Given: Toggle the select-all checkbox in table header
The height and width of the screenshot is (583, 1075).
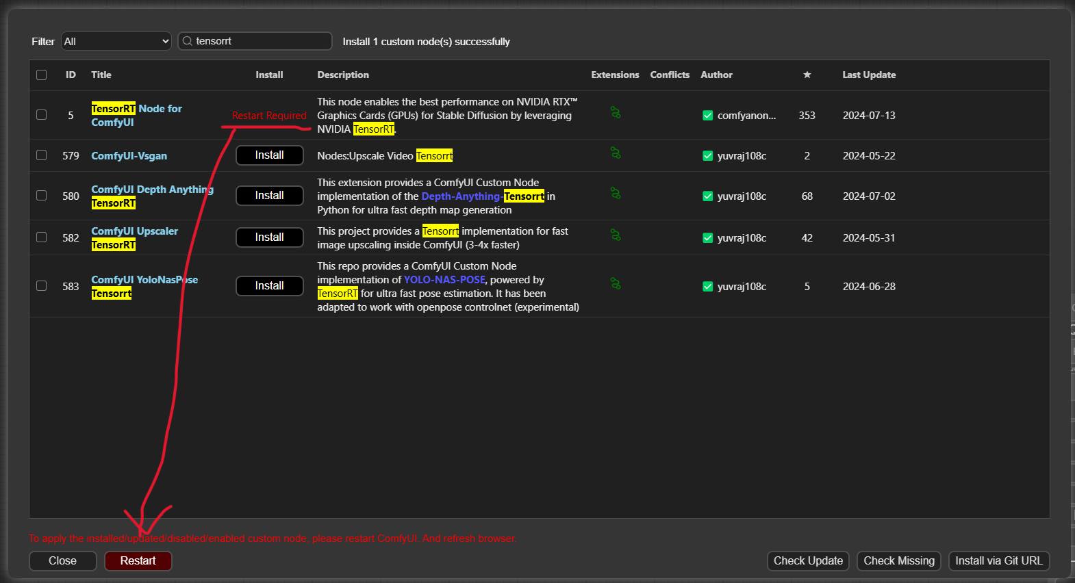Looking at the screenshot, I should click(42, 75).
